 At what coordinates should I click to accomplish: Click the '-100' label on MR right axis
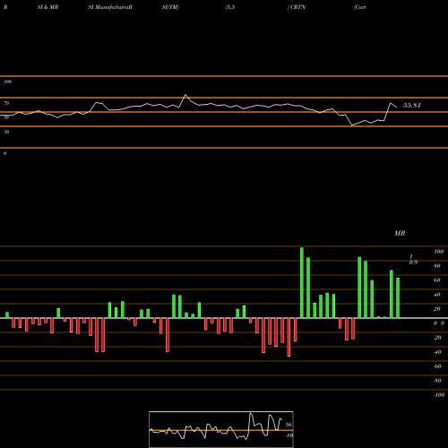point(439,395)
